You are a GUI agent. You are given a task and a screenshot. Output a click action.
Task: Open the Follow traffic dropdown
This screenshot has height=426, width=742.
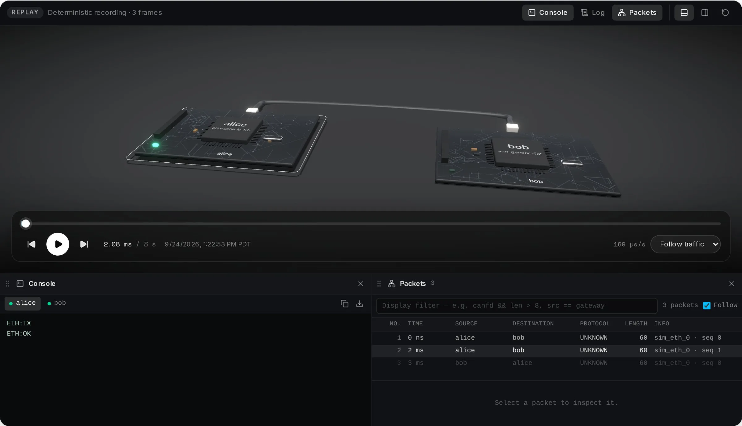pyautogui.click(x=685, y=244)
